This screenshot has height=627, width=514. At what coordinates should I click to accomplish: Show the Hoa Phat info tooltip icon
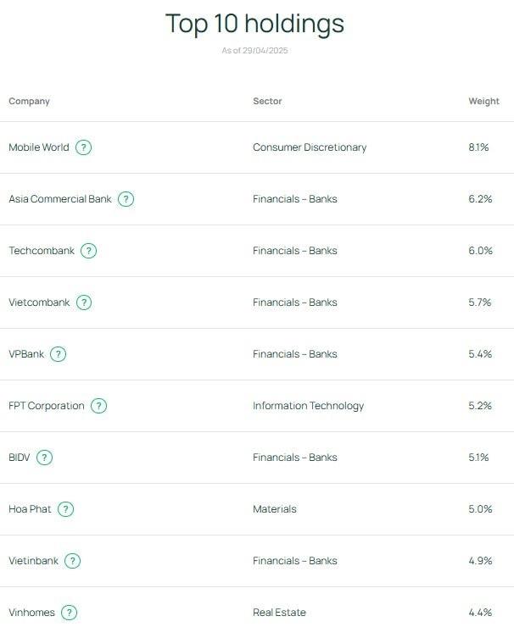65,509
